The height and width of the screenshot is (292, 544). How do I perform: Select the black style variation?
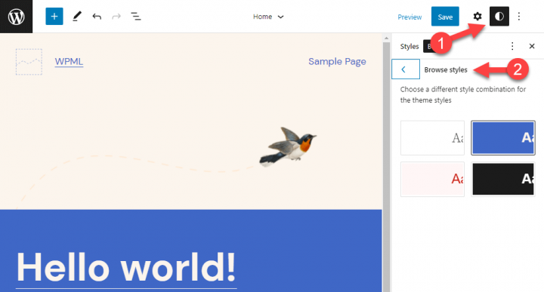(503, 179)
